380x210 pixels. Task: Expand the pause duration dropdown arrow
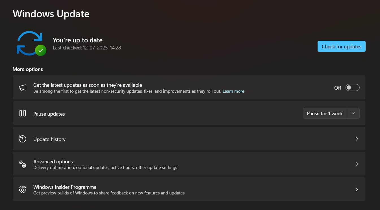353,113
